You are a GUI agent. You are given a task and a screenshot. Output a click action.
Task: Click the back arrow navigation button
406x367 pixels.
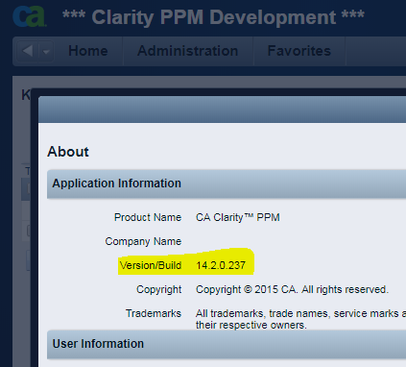tap(28, 51)
